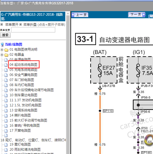The width and height of the screenshot is (153, 154).
Task: Open 05 充电系统电路图
Action: (23, 70)
